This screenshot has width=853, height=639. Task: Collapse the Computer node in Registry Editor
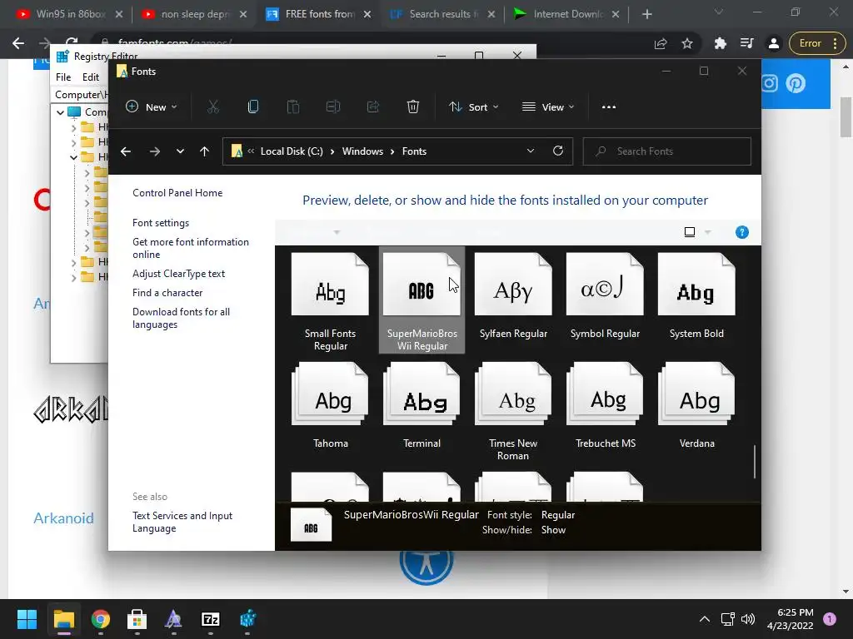pos(60,112)
